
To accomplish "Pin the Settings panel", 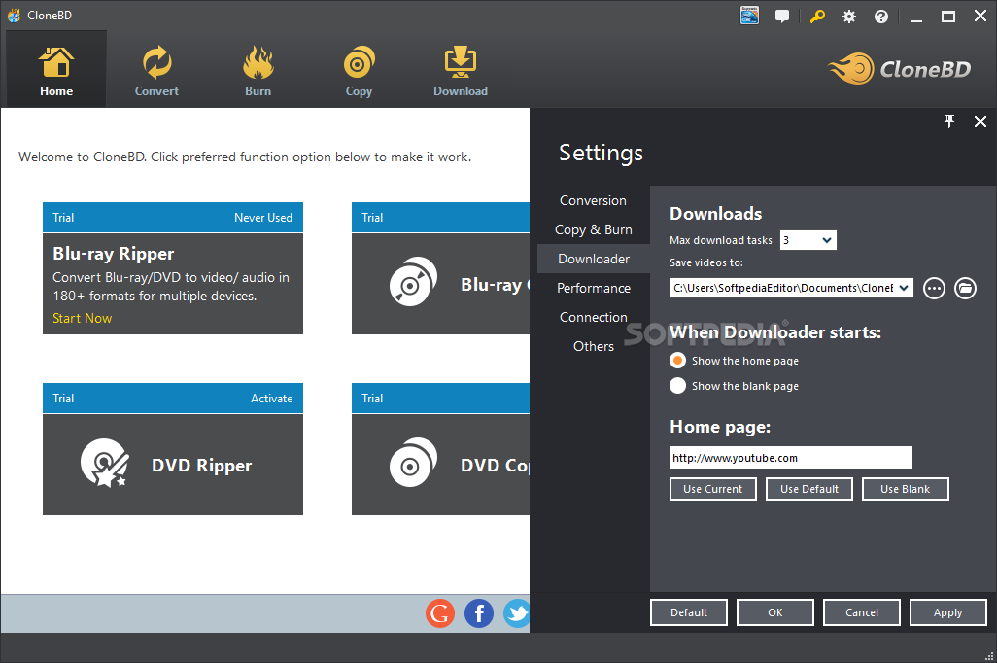I will 949,121.
